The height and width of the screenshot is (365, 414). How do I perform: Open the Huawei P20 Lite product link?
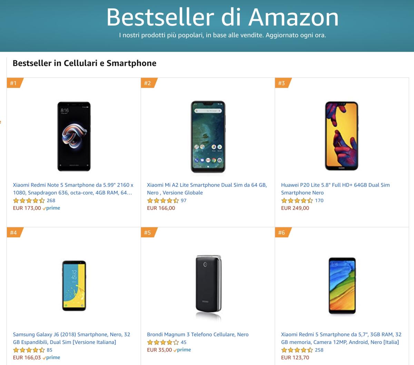(336, 188)
